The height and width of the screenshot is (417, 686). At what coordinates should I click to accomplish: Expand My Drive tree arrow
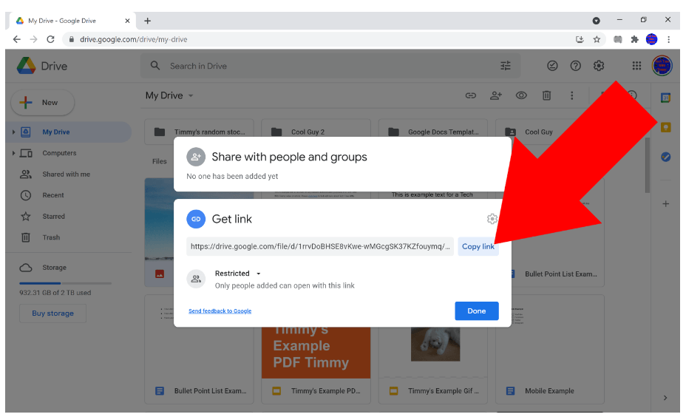click(13, 132)
